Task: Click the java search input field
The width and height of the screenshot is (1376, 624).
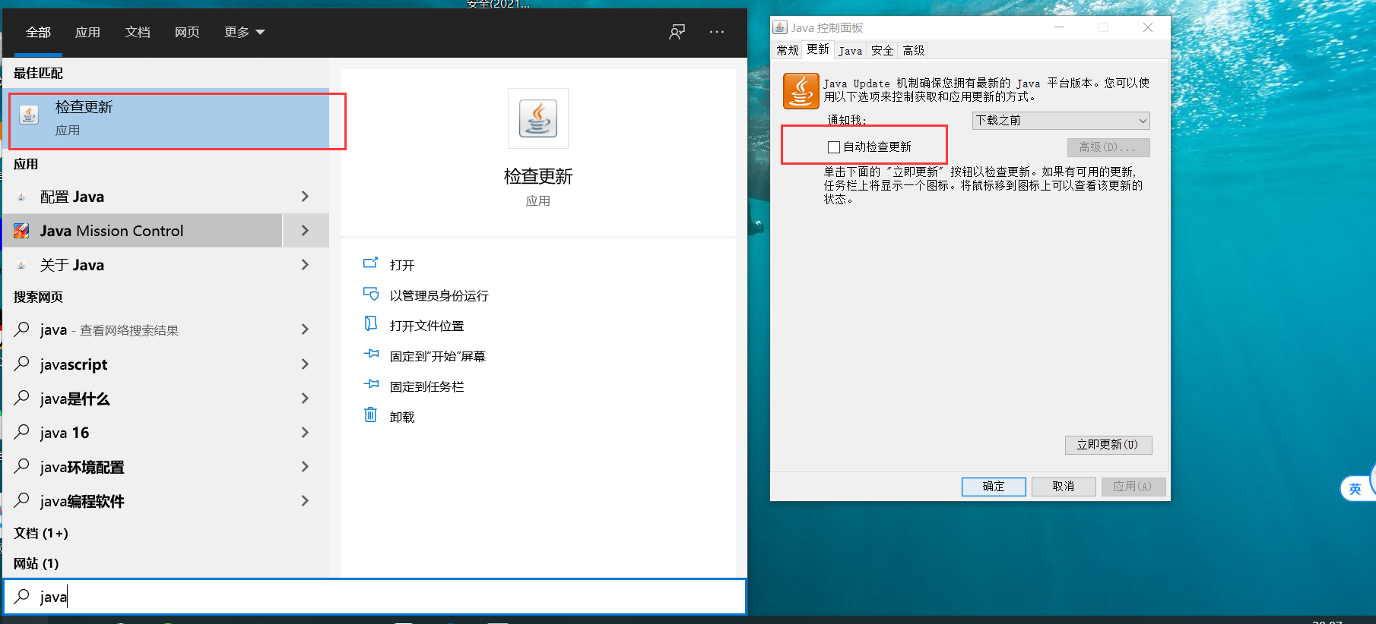Action: pyautogui.click(x=376, y=597)
